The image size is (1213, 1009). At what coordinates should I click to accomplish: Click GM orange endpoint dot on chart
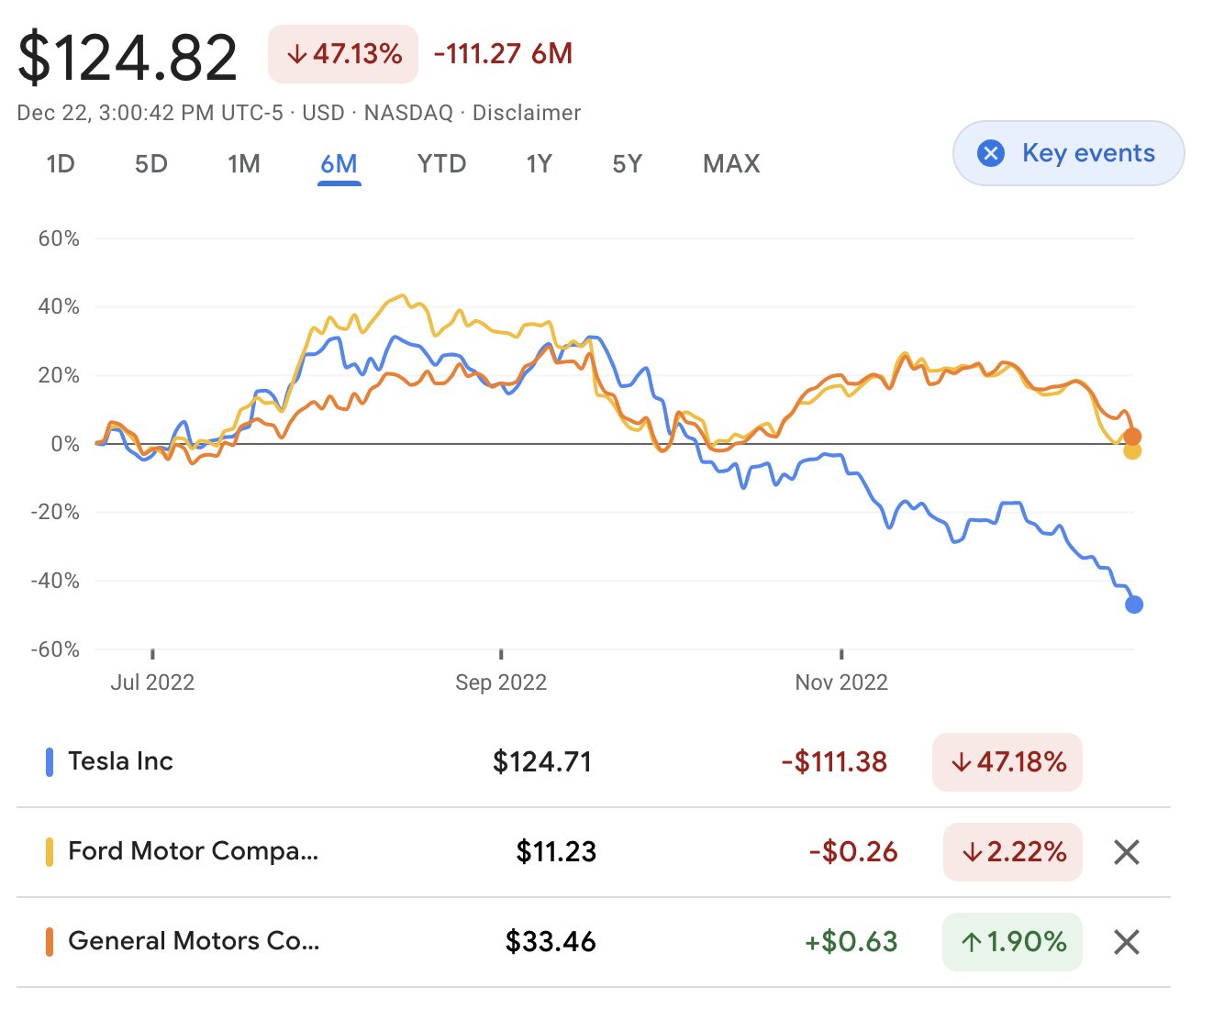coord(1133,437)
